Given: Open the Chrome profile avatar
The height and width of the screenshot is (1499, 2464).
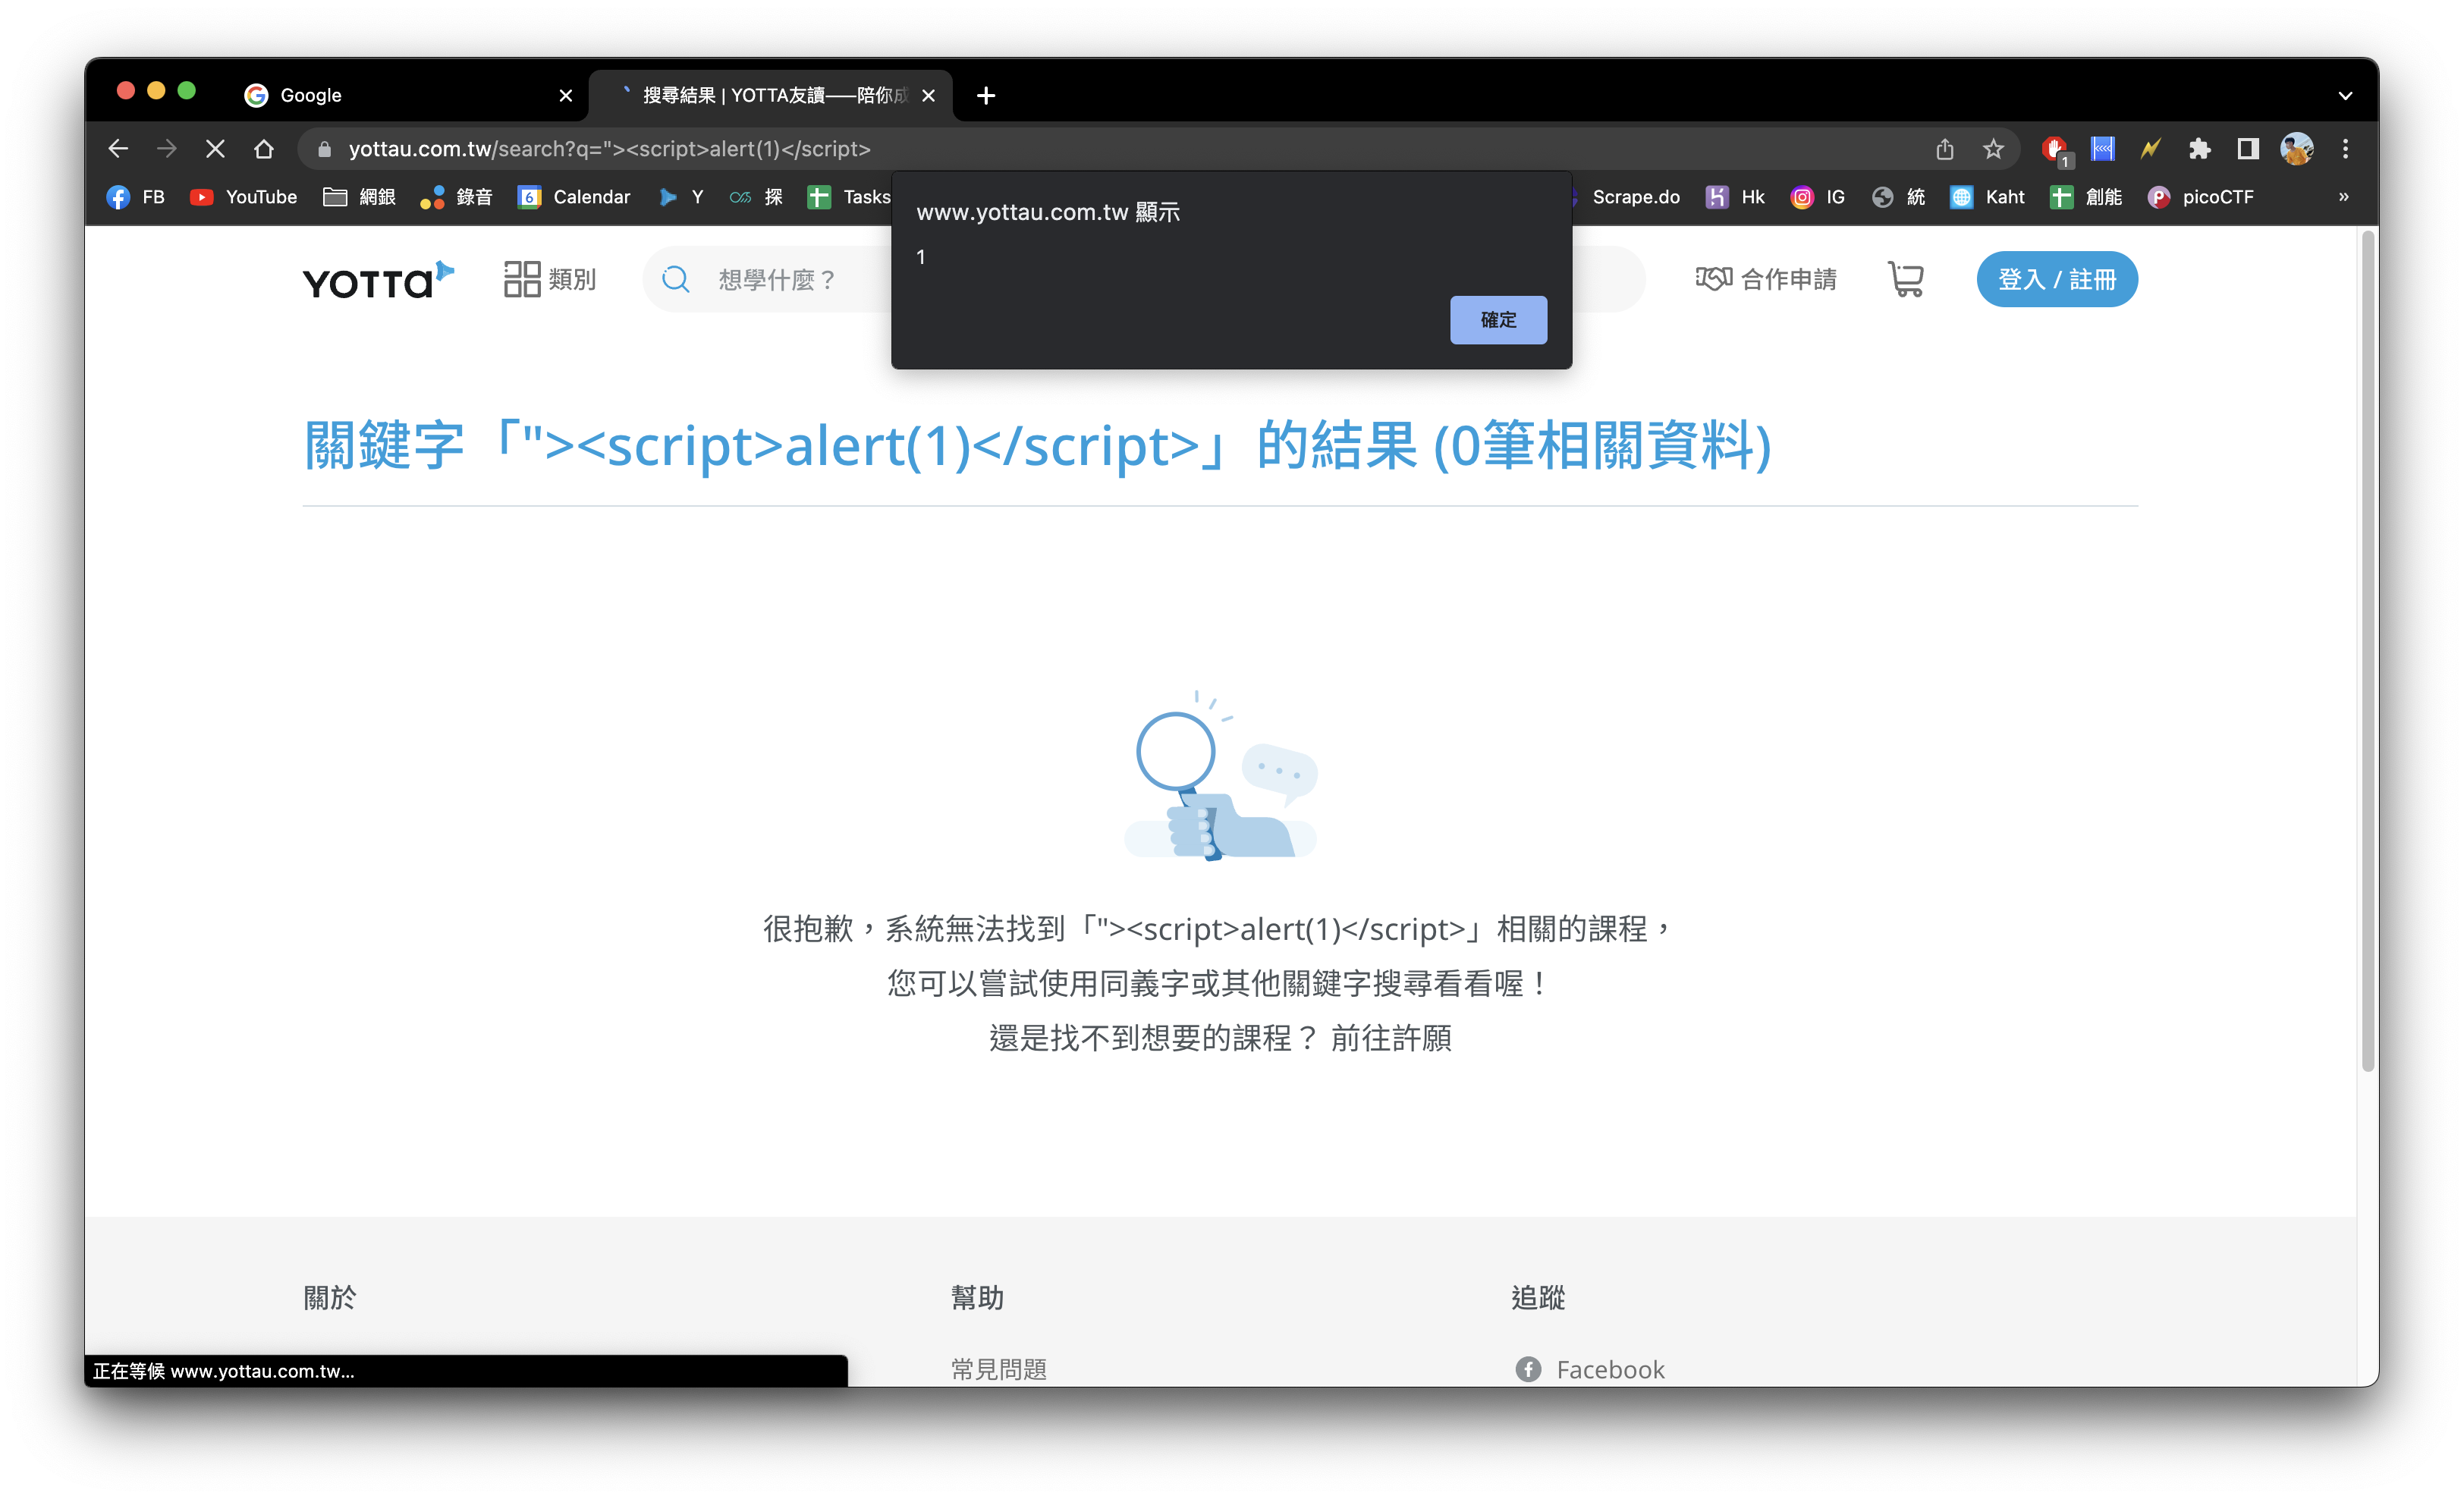Looking at the screenshot, I should (x=2297, y=149).
